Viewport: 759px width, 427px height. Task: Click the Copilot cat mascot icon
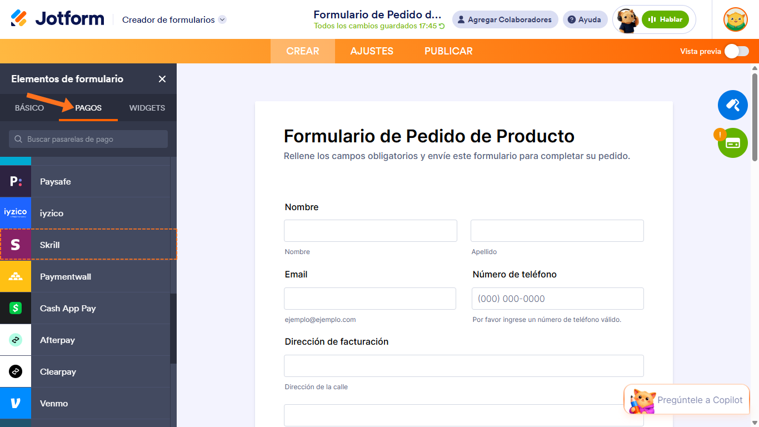point(642,400)
